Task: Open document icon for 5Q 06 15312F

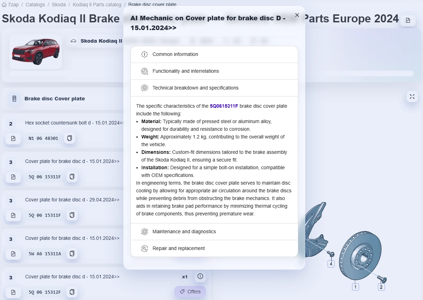Action: 13,292
